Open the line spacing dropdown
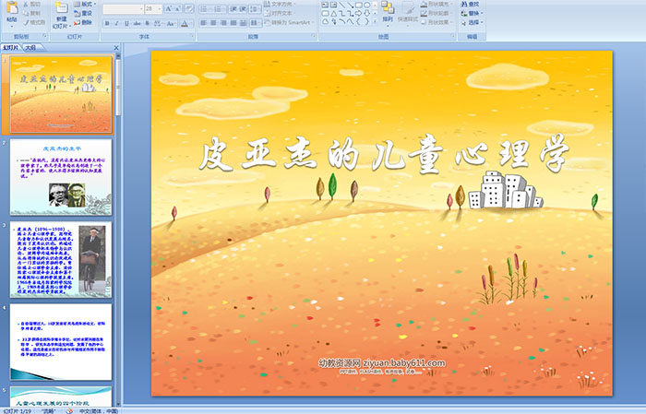The width and height of the screenshot is (646, 414). (255, 9)
